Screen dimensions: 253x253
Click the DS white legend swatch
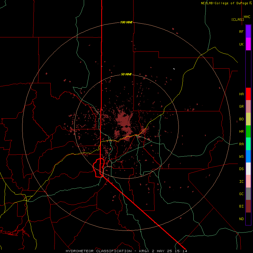pyautogui.click(x=248, y=169)
